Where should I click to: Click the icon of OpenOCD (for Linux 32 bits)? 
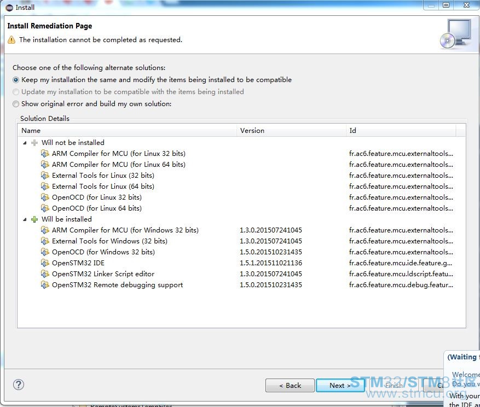pyautogui.click(x=45, y=197)
